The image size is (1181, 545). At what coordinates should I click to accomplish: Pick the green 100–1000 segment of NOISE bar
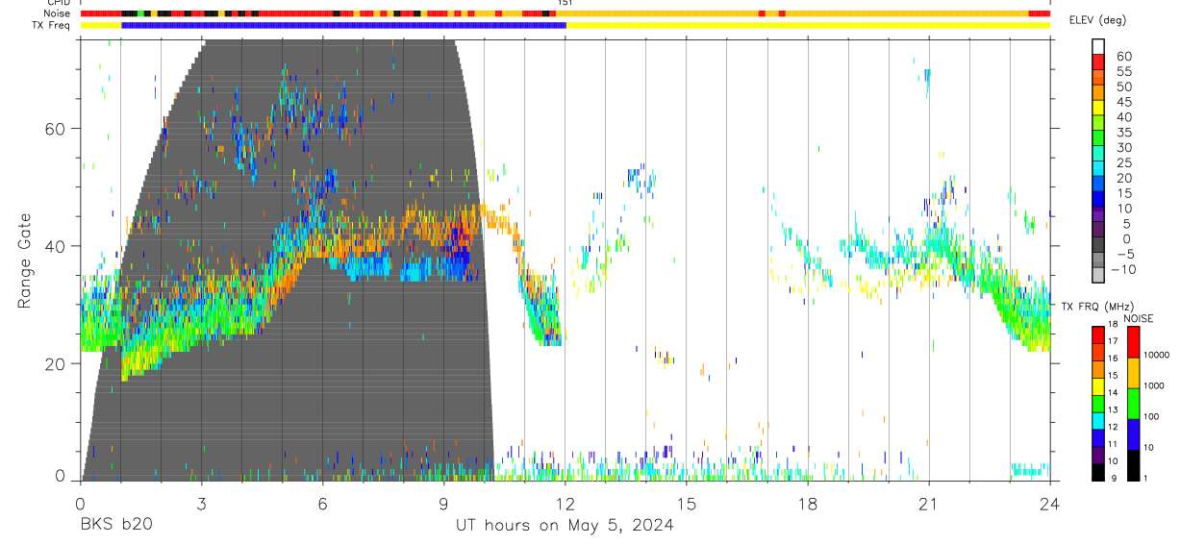tap(1133, 403)
